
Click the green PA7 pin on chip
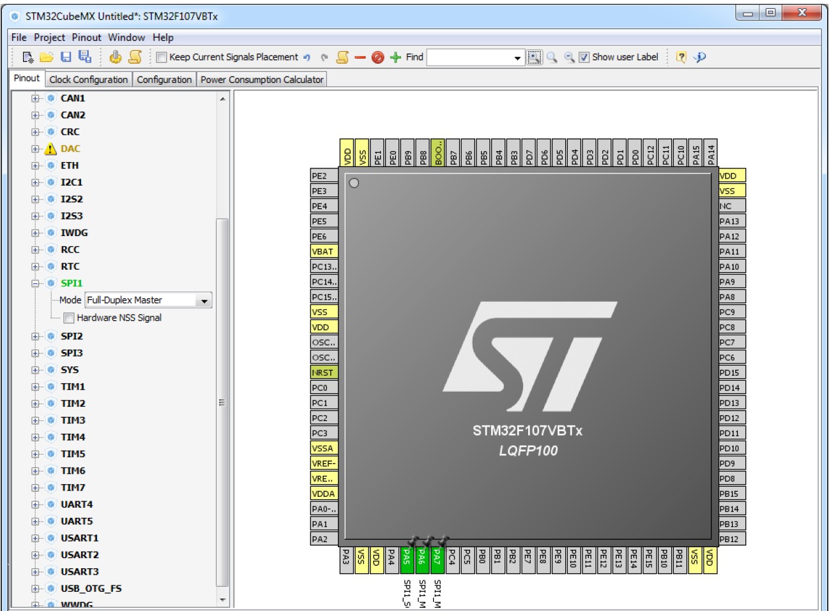437,559
